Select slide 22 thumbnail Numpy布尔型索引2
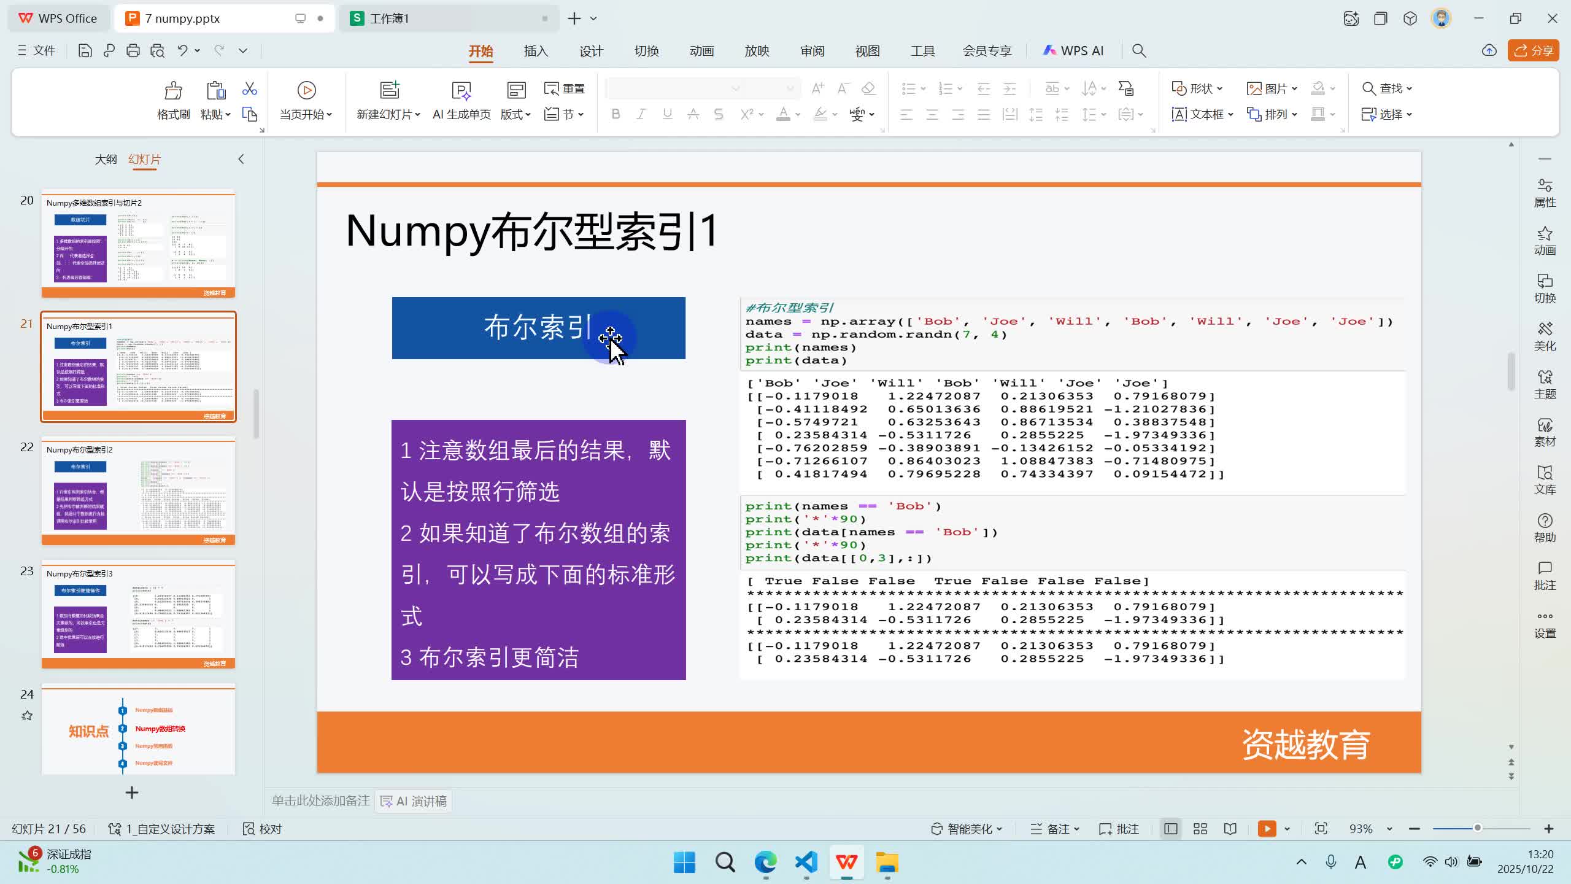Screen dimensions: 1571x884 click(x=138, y=490)
